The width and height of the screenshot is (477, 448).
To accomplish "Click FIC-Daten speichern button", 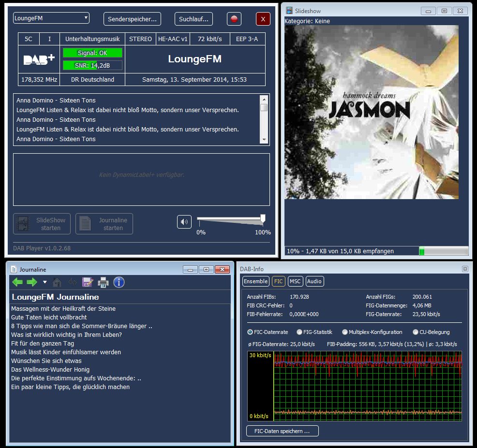I will 283,431.
